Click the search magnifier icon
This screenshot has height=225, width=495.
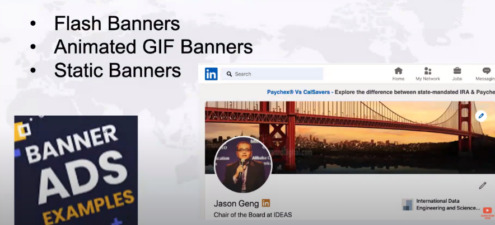pos(229,74)
